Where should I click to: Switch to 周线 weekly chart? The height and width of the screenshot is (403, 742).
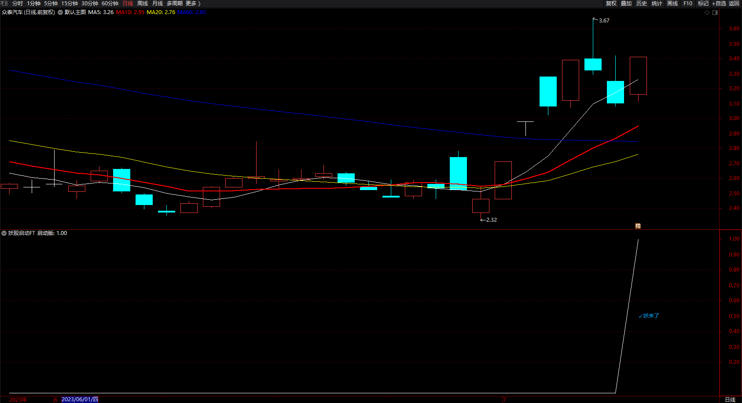(143, 4)
